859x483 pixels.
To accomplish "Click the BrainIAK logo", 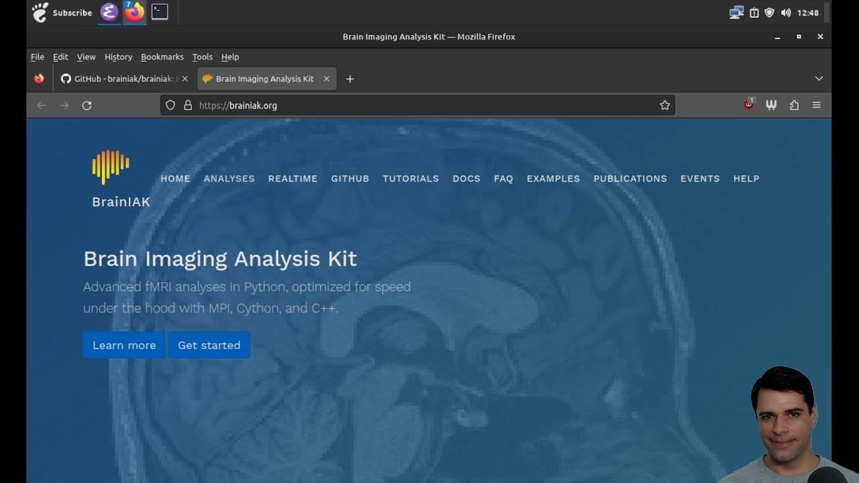I will click(111, 167).
